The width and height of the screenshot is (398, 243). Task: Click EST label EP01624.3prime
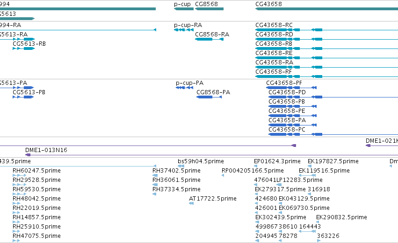tap(277, 161)
